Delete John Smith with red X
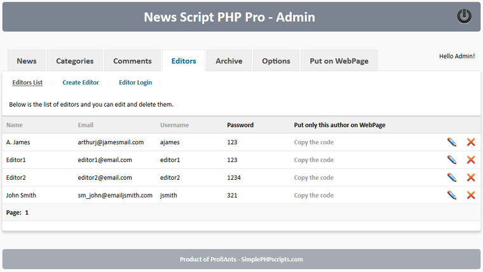 click(471, 195)
